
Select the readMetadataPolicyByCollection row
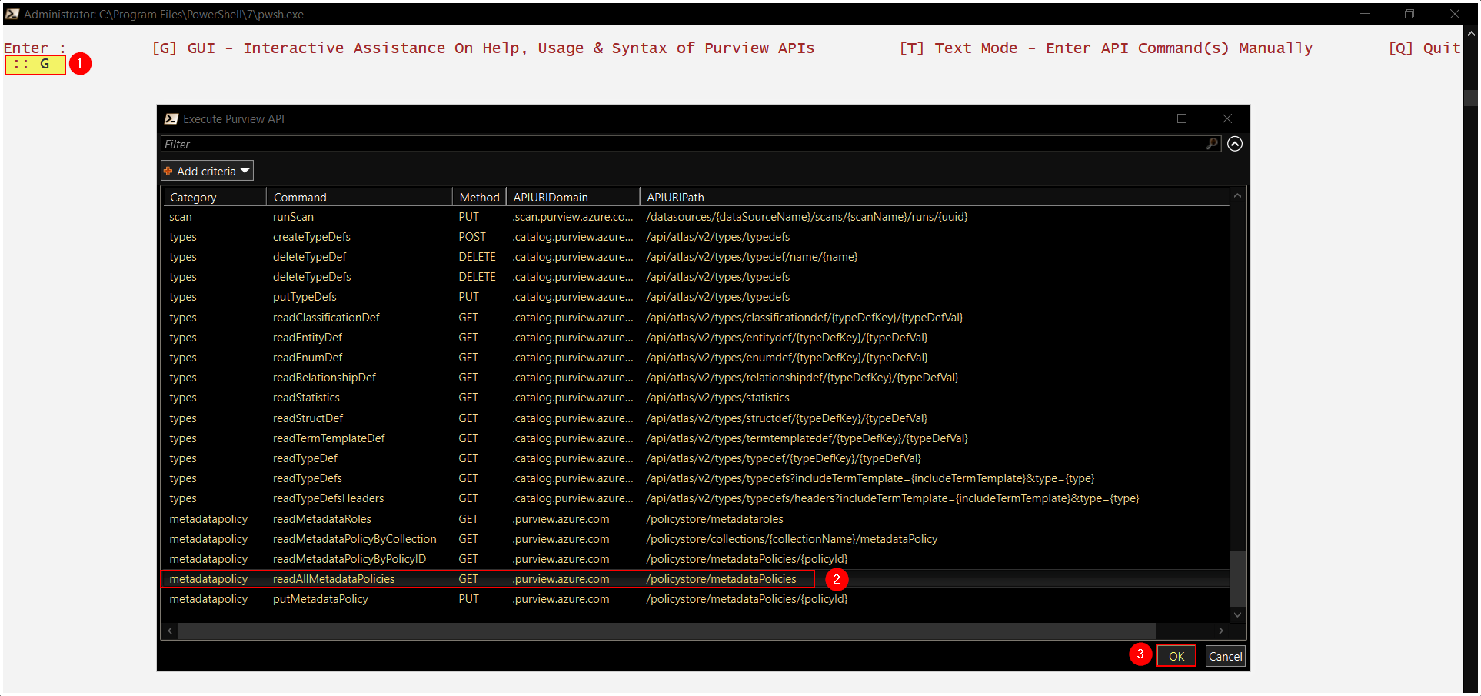[x=695, y=539]
